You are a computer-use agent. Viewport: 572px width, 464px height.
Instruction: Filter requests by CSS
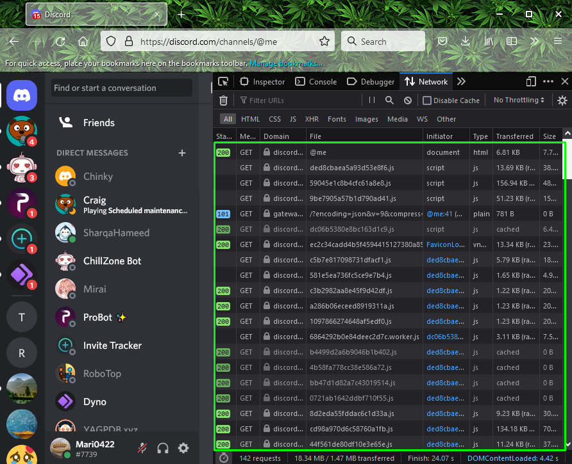pos(274,119)
